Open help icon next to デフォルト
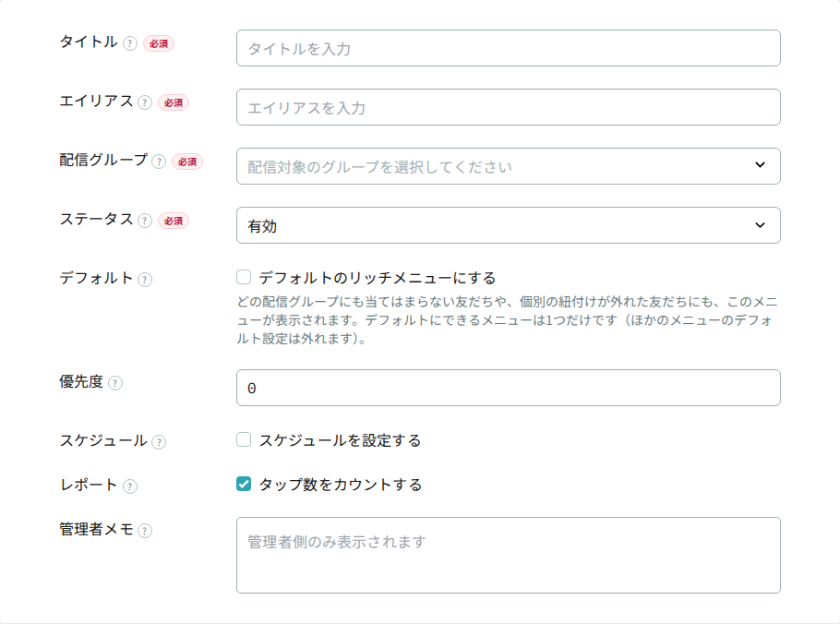 (145, 280)
